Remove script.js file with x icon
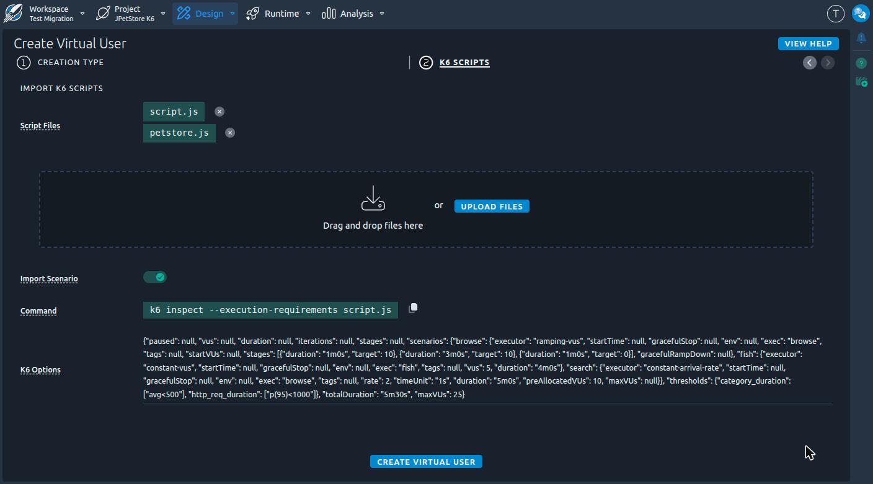Image resolution: width=873 pixels, height=484 pixels. click(x=219, y=112)
